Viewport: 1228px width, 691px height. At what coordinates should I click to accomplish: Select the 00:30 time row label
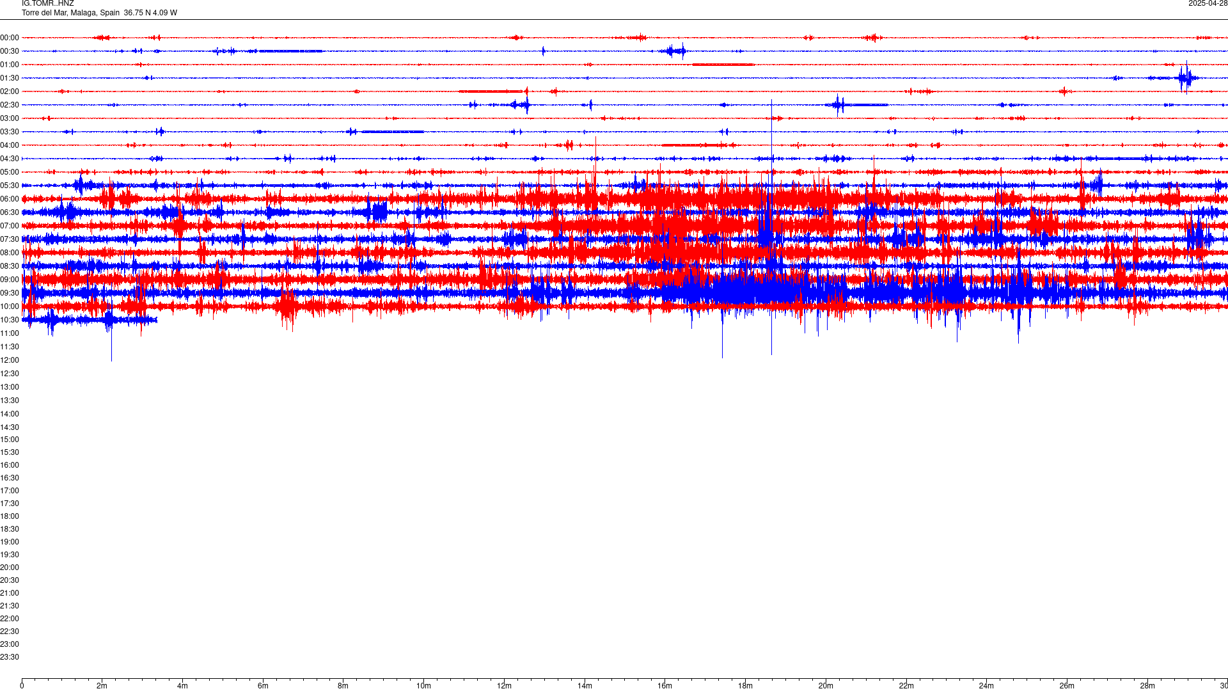[x=10, y=51]
